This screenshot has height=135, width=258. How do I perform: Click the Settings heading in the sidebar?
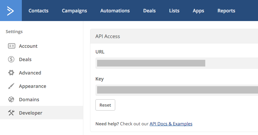click(x=14, y=32)
